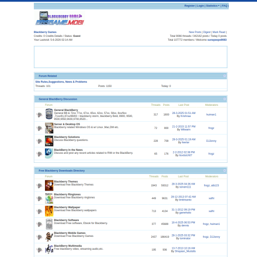The height and width of the screenshot is (257, 257).
Task: Open the Blackberry Solutions forum thumbnail
Action: (49, 141)
